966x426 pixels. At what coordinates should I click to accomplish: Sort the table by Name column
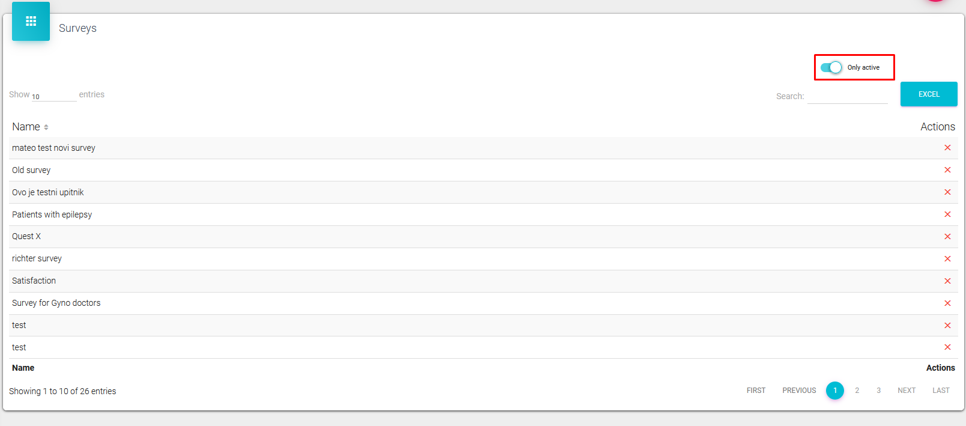click(x=30, y=127)
